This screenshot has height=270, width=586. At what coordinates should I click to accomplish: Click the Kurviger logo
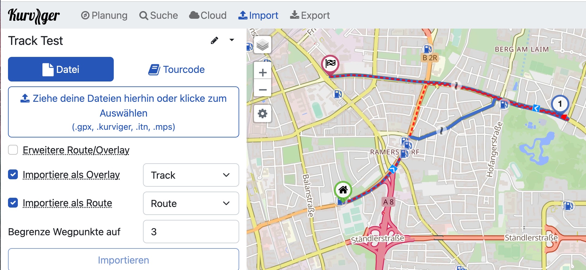tap(34, 15)
